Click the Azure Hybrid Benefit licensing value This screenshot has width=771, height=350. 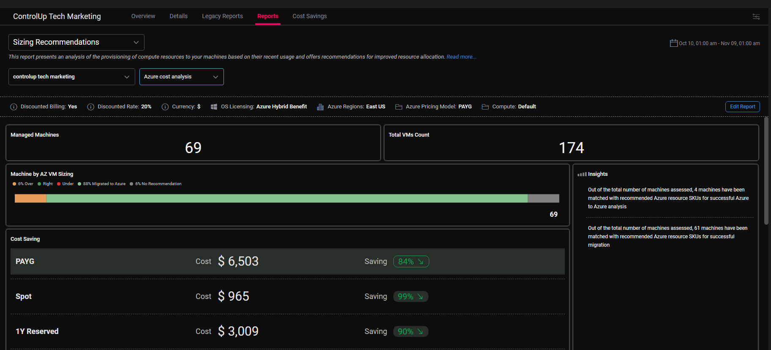281,107
